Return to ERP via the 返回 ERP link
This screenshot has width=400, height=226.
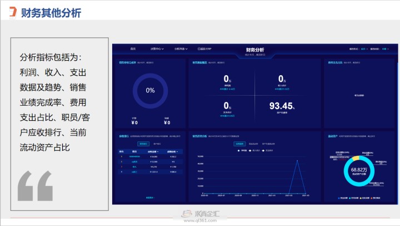[204, 49]
